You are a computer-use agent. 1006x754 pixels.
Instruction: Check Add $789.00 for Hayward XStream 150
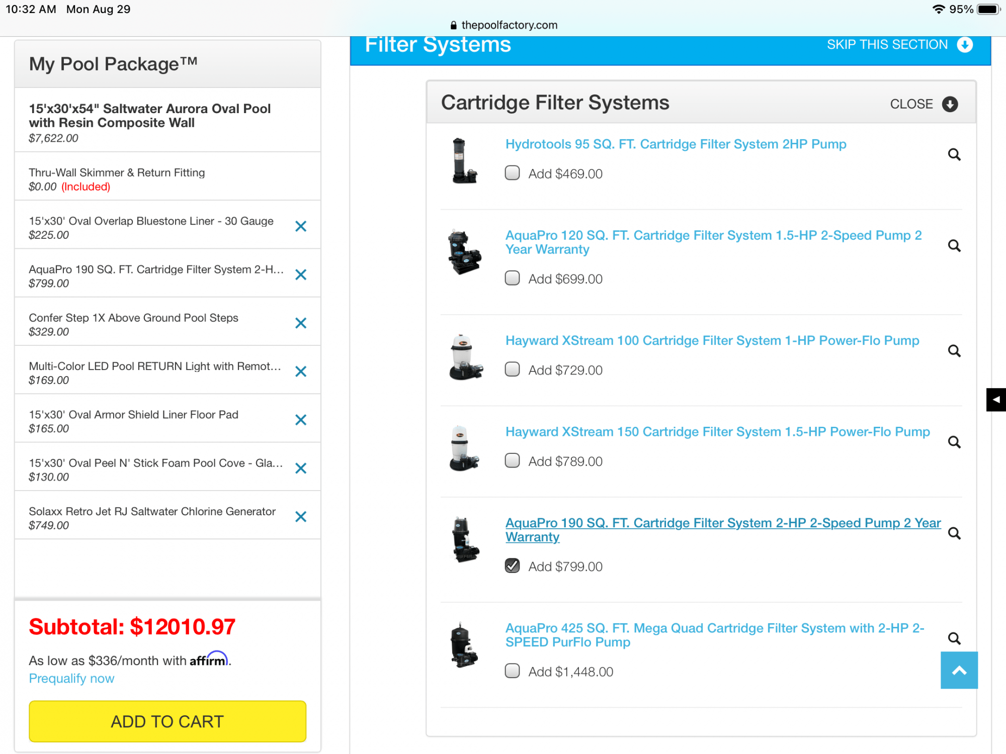pyautogui.click(x=512, y=460)
